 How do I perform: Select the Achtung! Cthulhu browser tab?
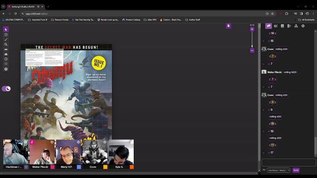[x=26, y=6]
